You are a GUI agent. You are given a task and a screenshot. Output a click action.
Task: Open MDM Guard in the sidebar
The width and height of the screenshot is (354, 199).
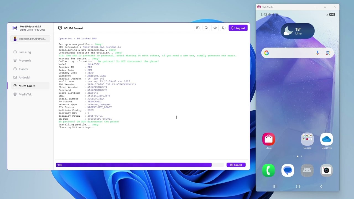[30, 86]
